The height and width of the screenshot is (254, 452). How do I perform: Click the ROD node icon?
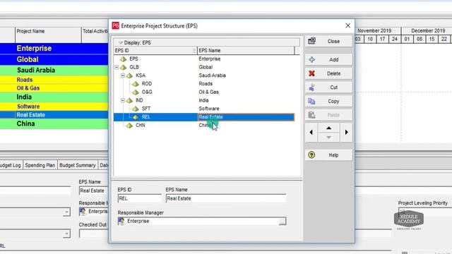point(136,84)
